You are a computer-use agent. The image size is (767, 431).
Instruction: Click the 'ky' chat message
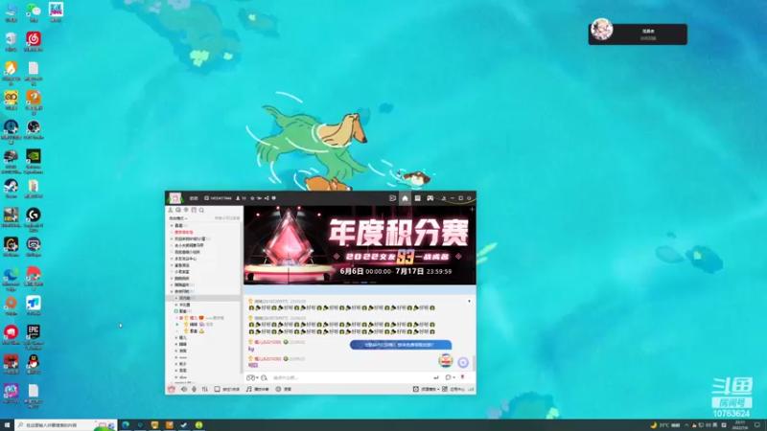point(251,349)
